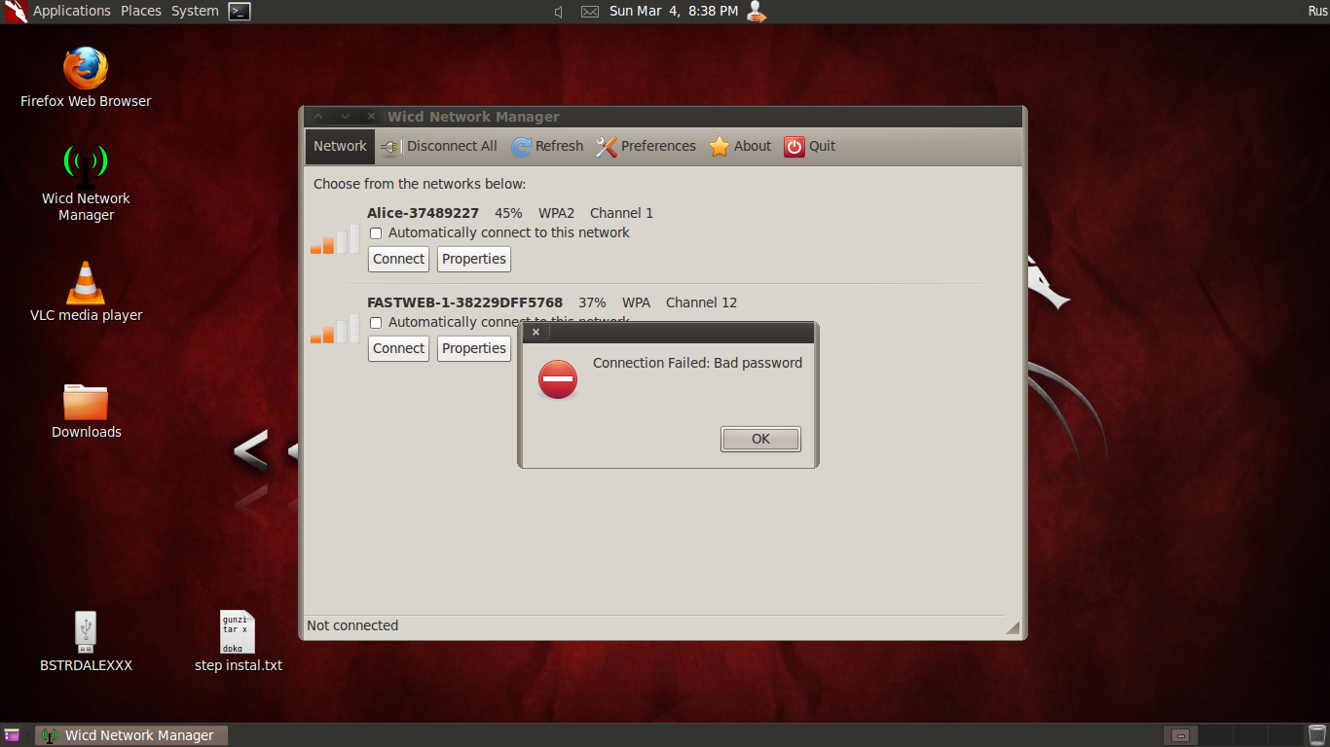Open the mail indicator in the top panel
Screen dimensions: 1330x747
pos(589,12)
